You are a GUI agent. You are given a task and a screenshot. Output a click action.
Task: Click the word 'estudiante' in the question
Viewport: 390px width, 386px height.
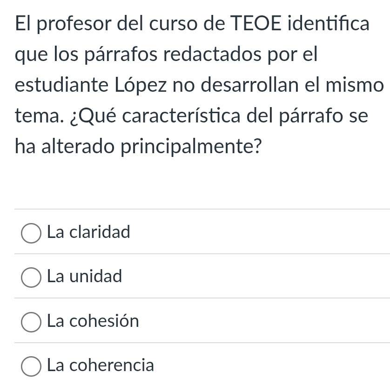(x=62, y=85)
